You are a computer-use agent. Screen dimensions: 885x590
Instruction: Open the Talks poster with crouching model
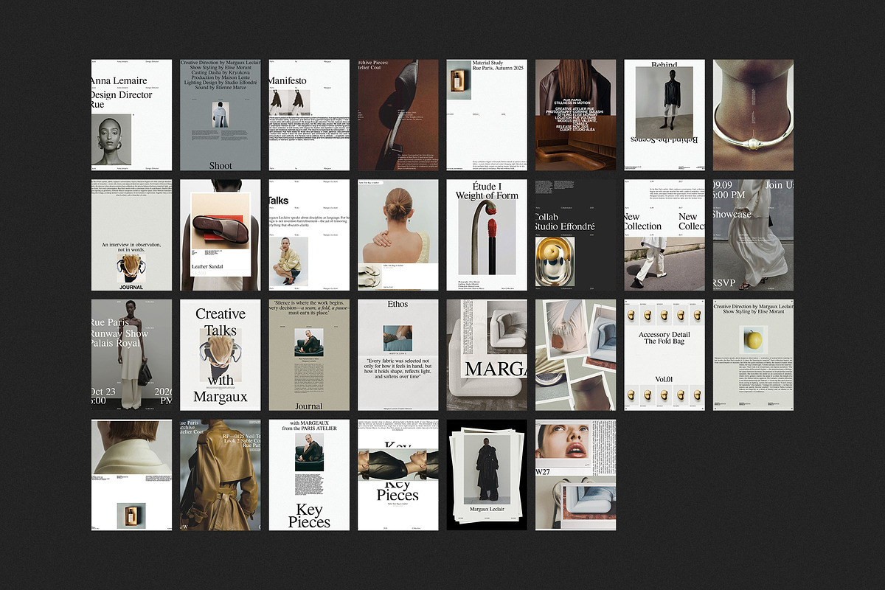click(x=309, y=235)
